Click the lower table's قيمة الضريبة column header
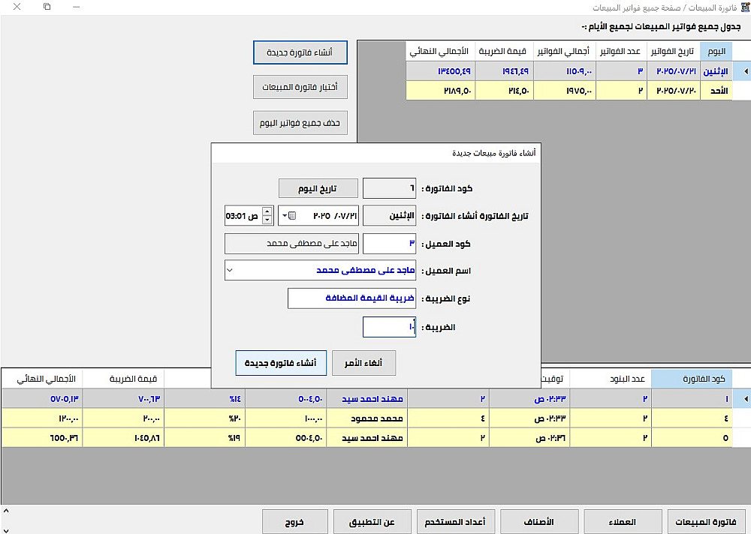Screen dimensions: 751x534 point(124,379)
